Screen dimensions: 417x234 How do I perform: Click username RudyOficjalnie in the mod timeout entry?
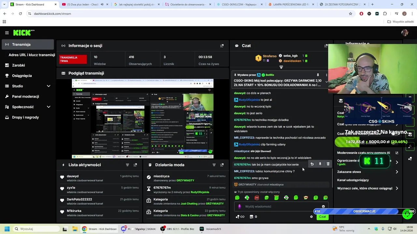pos(200,192)
